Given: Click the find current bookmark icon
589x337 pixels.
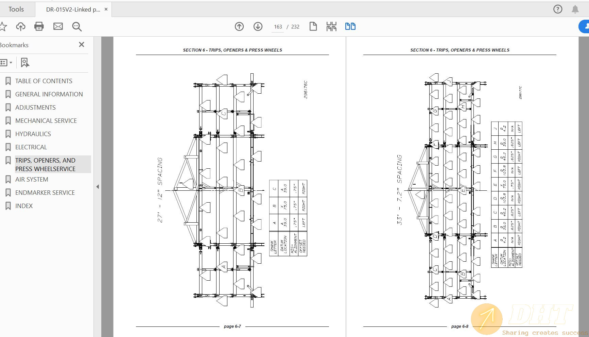Looking at the screenshot, I should [25, 62].
